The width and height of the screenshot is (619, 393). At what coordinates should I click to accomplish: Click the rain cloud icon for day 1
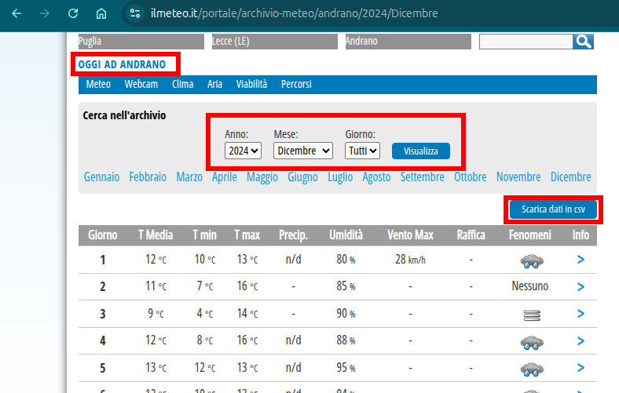532,261
